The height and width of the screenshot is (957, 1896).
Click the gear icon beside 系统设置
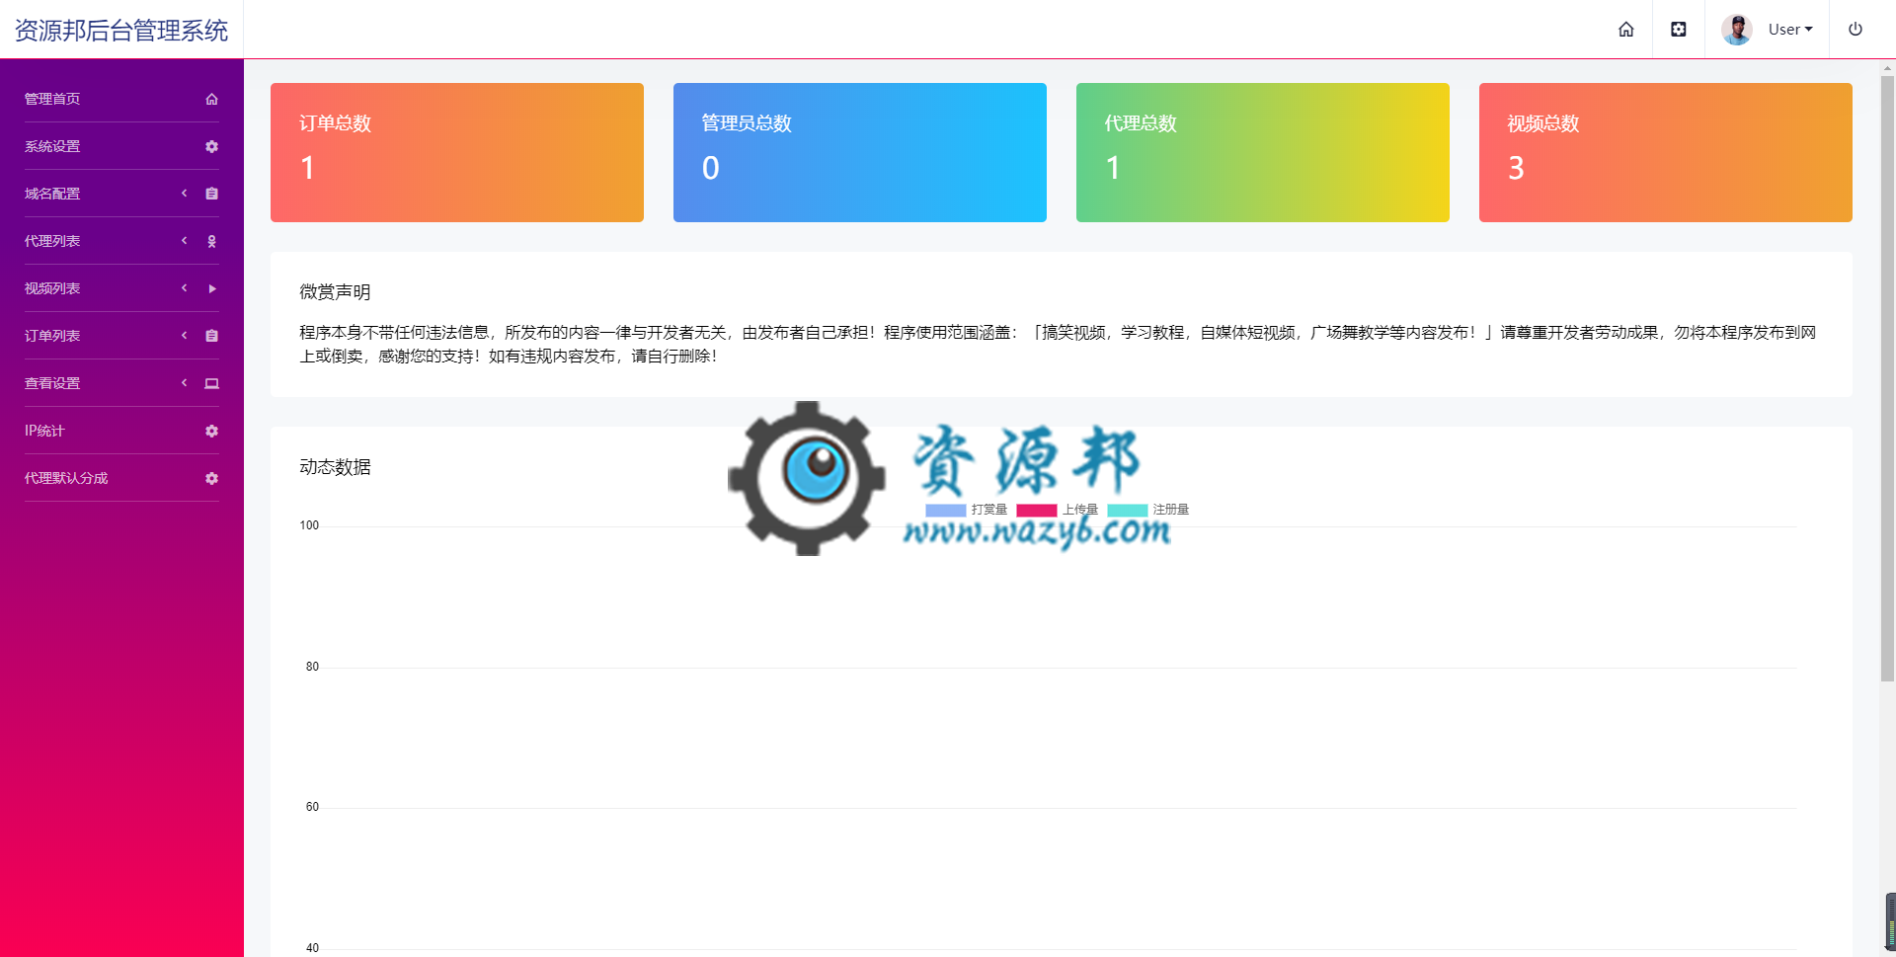click(211, 146)
